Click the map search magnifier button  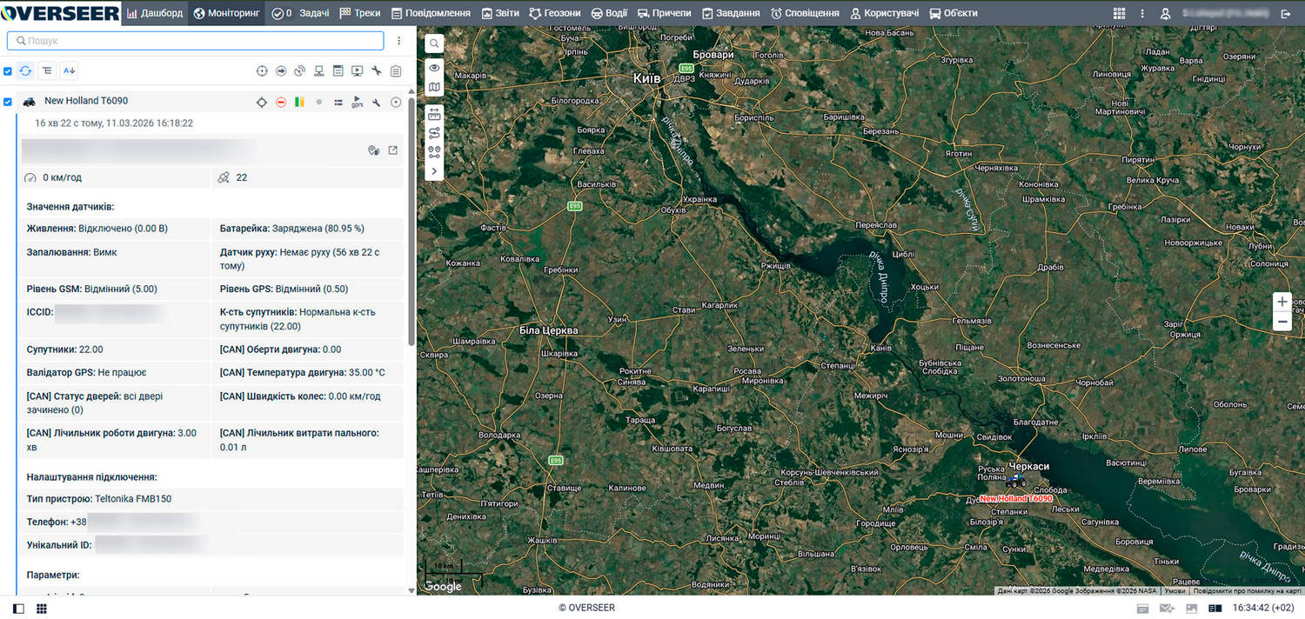coord(434,43)
